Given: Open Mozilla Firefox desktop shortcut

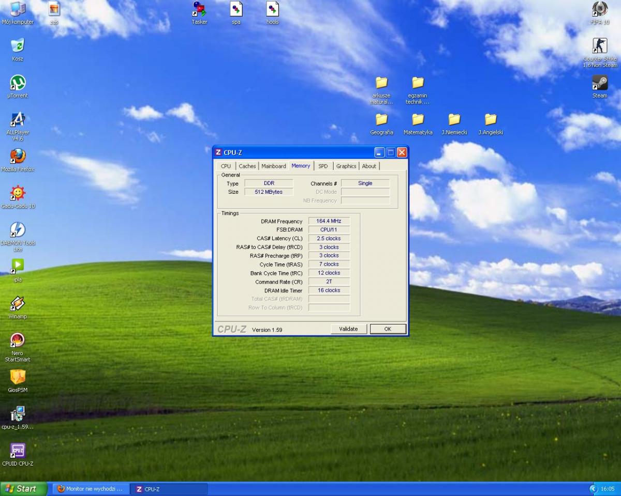Looking at the screenshot, I should [18, 160].
